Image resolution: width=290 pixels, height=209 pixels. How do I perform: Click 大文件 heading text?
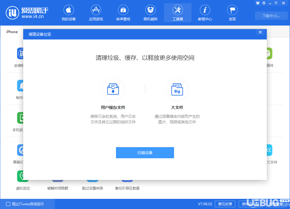tap(177, 107)
